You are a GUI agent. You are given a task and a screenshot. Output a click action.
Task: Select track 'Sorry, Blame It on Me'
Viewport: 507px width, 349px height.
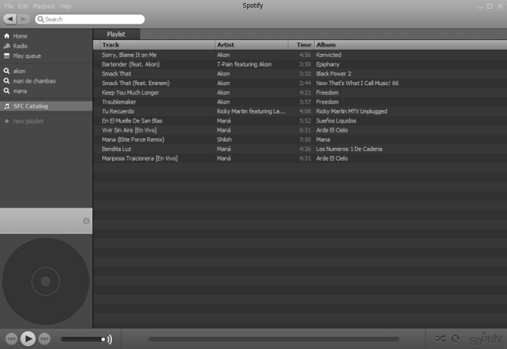point(129,55)
